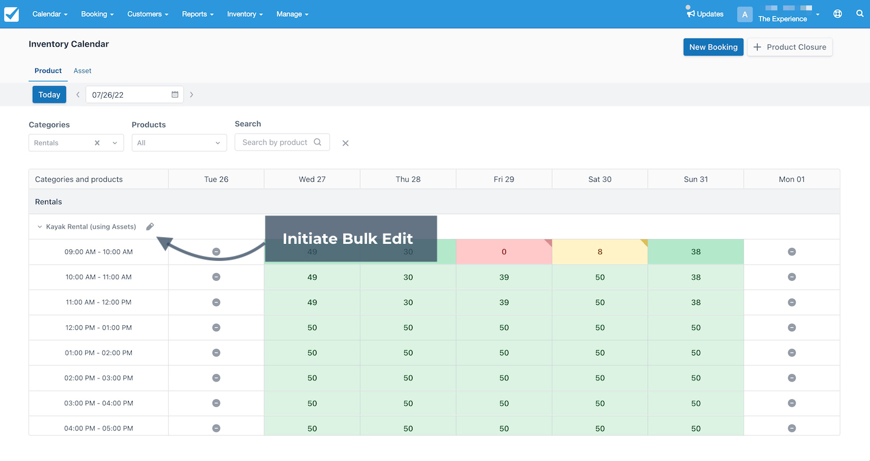Click 30 cell Thu 28 at 11:00 AM
Screen dimensions: 870x461
(408, 302)
